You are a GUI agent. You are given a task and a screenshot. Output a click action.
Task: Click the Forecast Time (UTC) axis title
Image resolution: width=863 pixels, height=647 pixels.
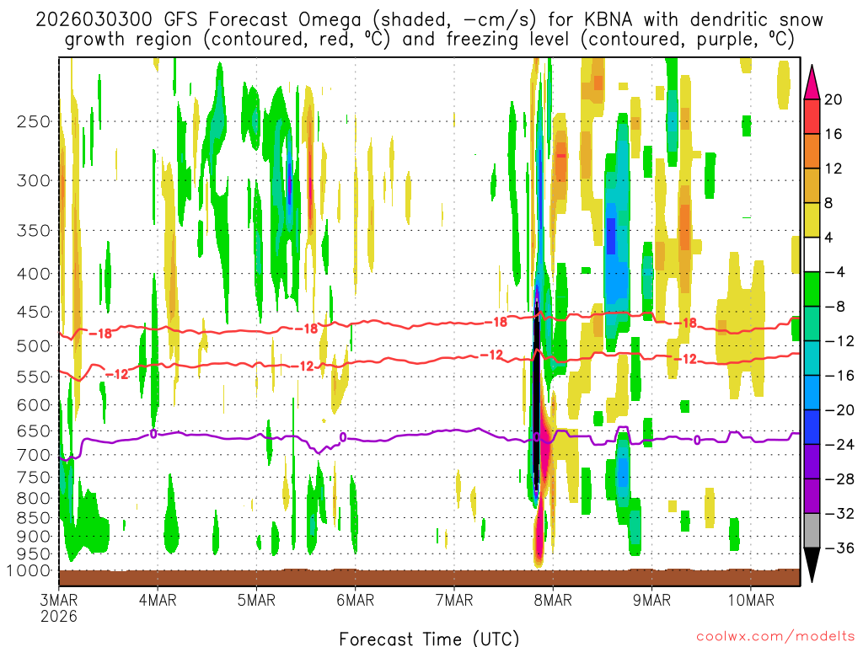(429, 639)
